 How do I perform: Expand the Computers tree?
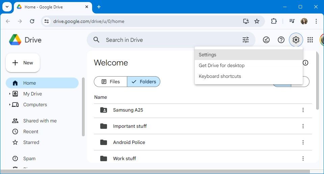pyautogui.click(x=9, y=105)
